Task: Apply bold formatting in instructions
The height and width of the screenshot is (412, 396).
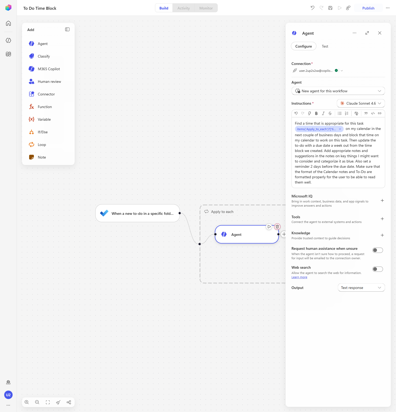Action: coord(316,113)
